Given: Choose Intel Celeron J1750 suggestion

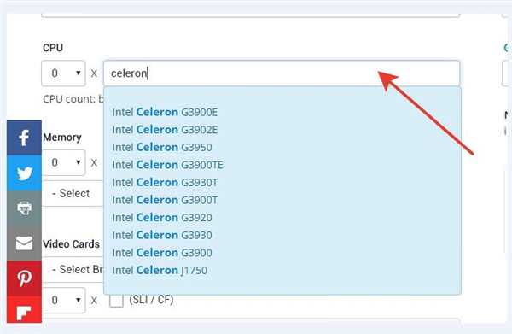Looking at the screenshot, I should click(160, 270).
